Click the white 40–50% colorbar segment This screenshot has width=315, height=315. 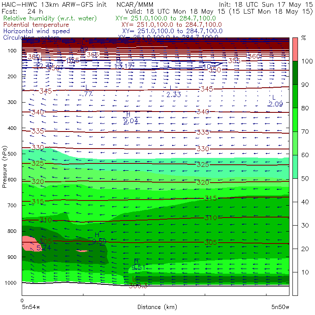click(295, 190)
